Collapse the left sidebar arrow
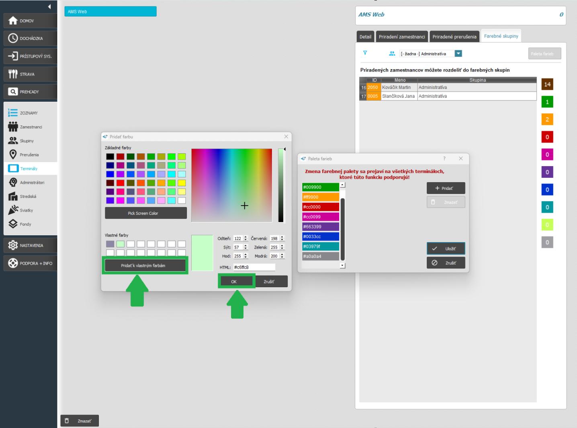The width and height of the screenshot is (577, 428). pyautogui.click(x=49, y=6)
